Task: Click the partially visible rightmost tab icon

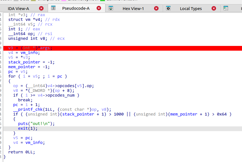Action: pos(226,8)
